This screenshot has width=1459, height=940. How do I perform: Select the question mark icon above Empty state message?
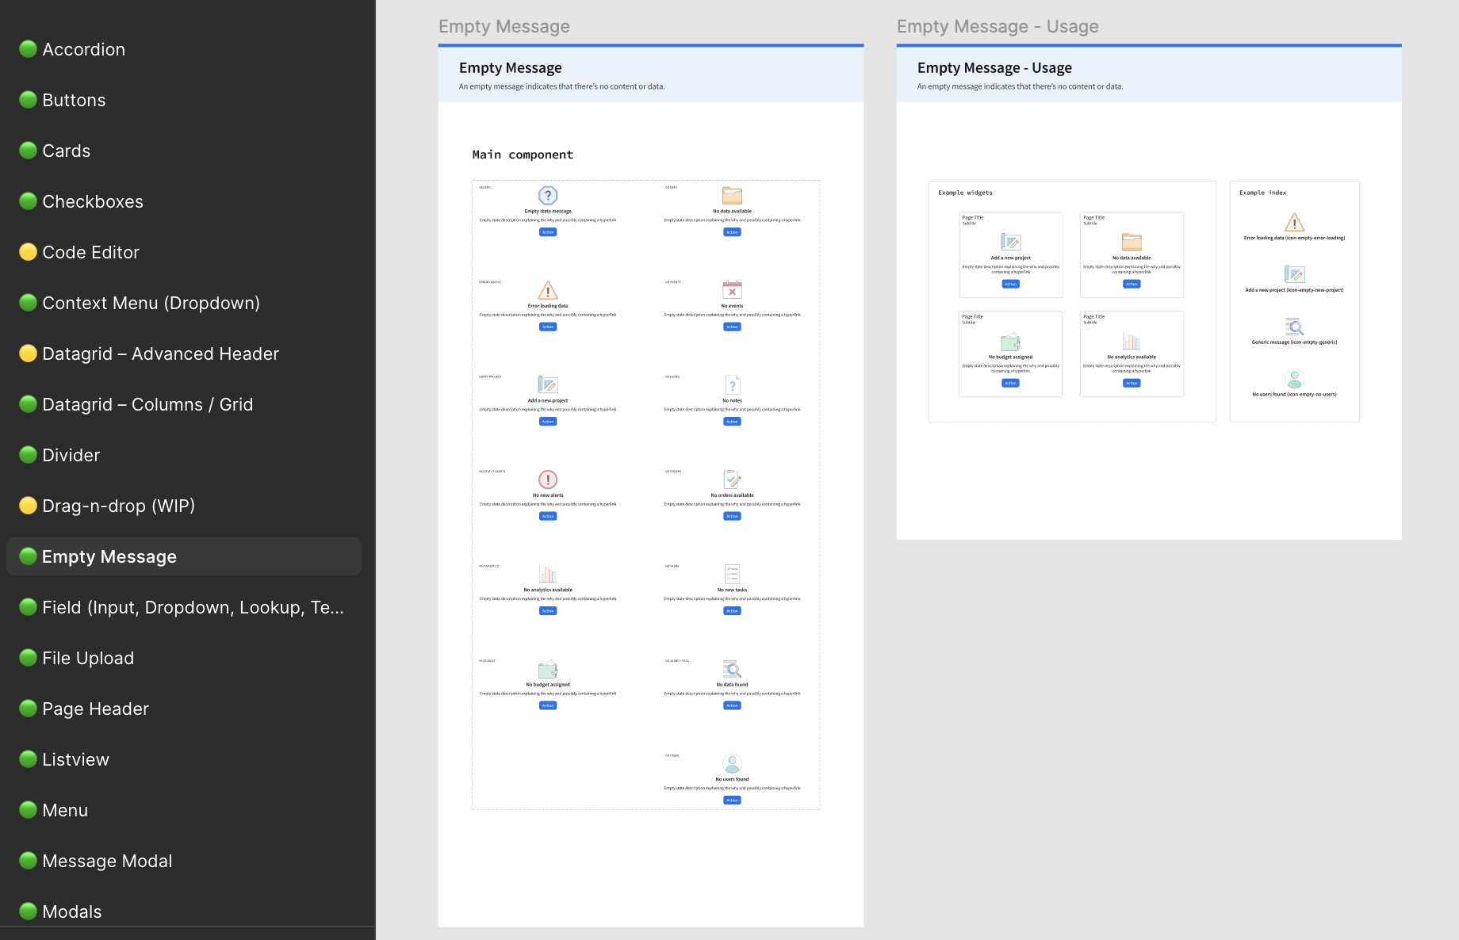548,195
